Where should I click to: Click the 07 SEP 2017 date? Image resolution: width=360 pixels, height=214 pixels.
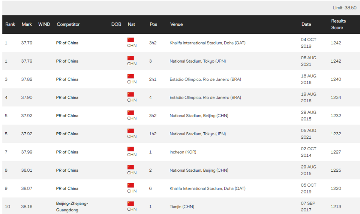coord(308,207)
